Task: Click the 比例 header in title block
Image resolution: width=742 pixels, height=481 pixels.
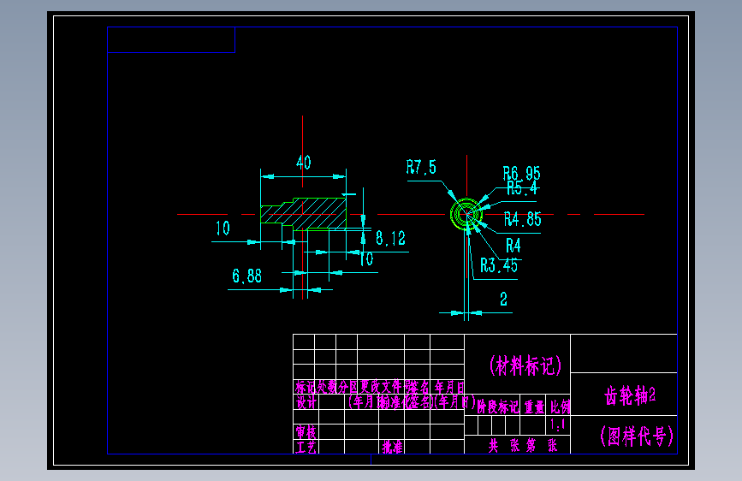Action: pos(561,407)
